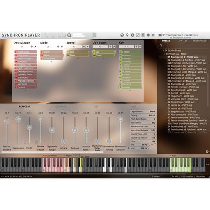Collapse the 01 VelXF sus - MOD folder

(165, 54)
